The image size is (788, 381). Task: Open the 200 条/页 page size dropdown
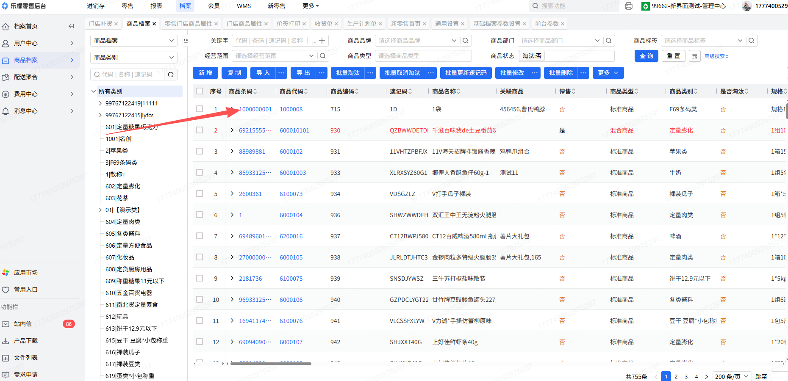click(x=732, y=376)
